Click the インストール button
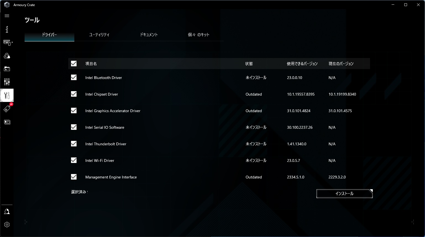Viewport: 425px width, 237px height. pyautogui.click(x=345, y=194)
